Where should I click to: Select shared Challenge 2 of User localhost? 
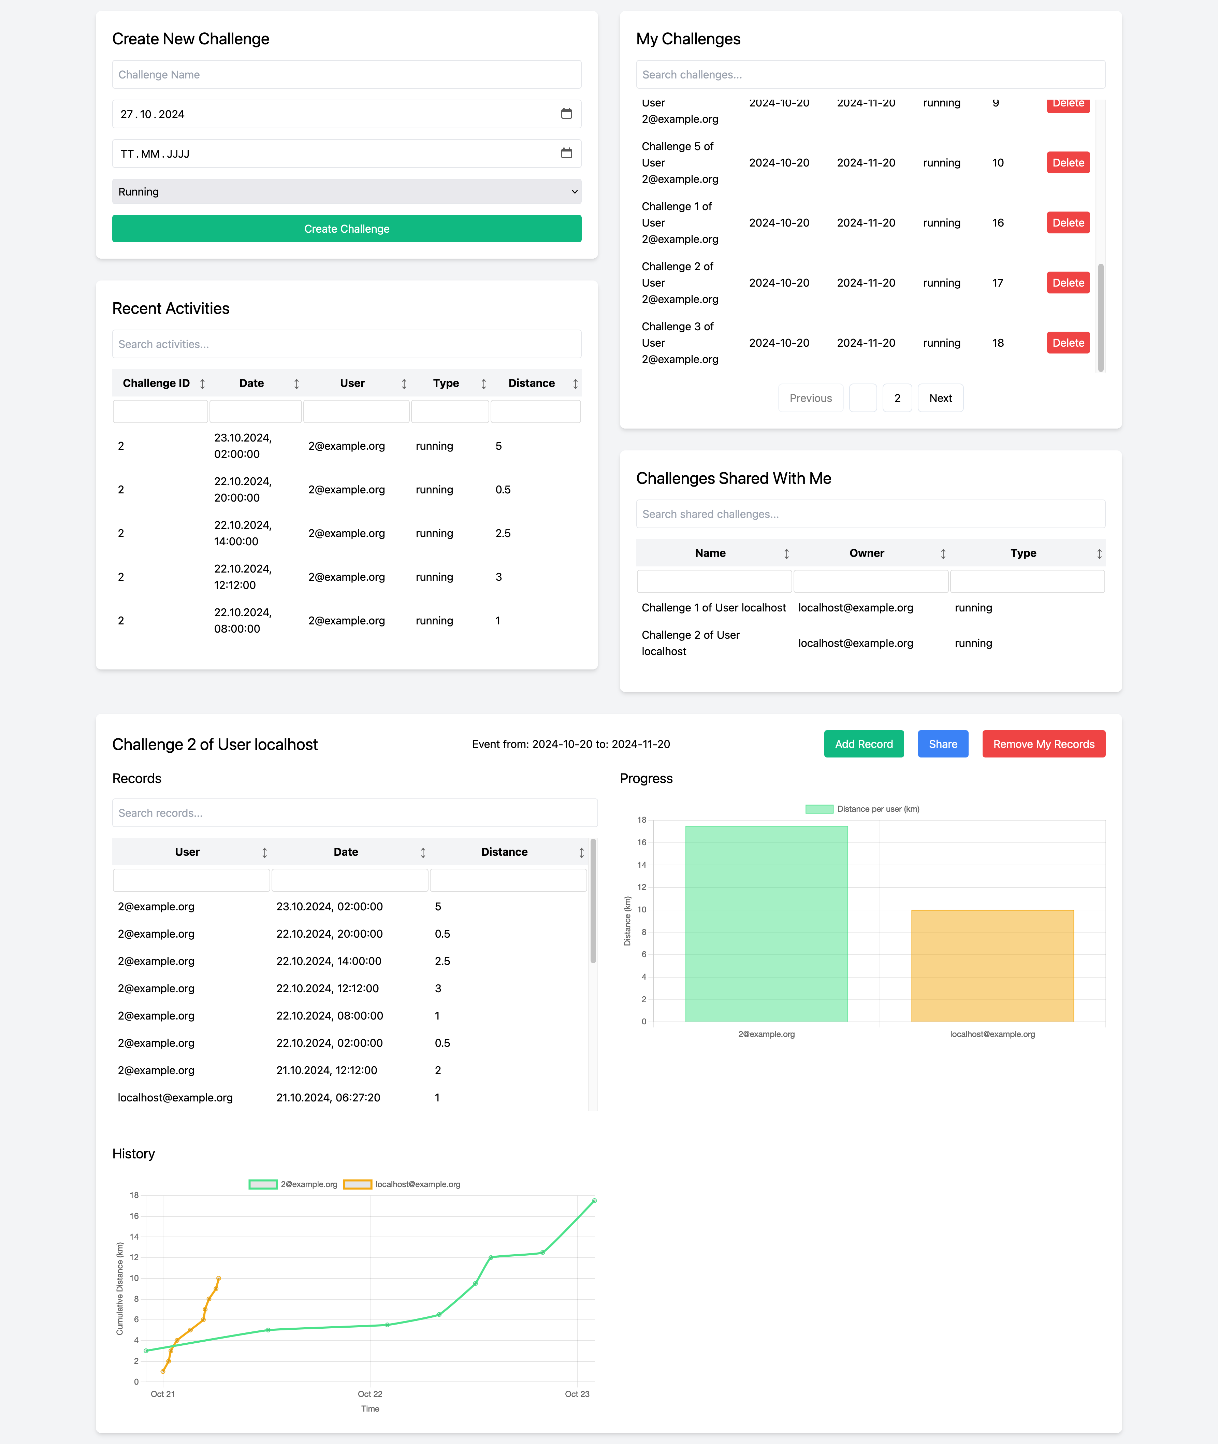[x=871, y=643]
